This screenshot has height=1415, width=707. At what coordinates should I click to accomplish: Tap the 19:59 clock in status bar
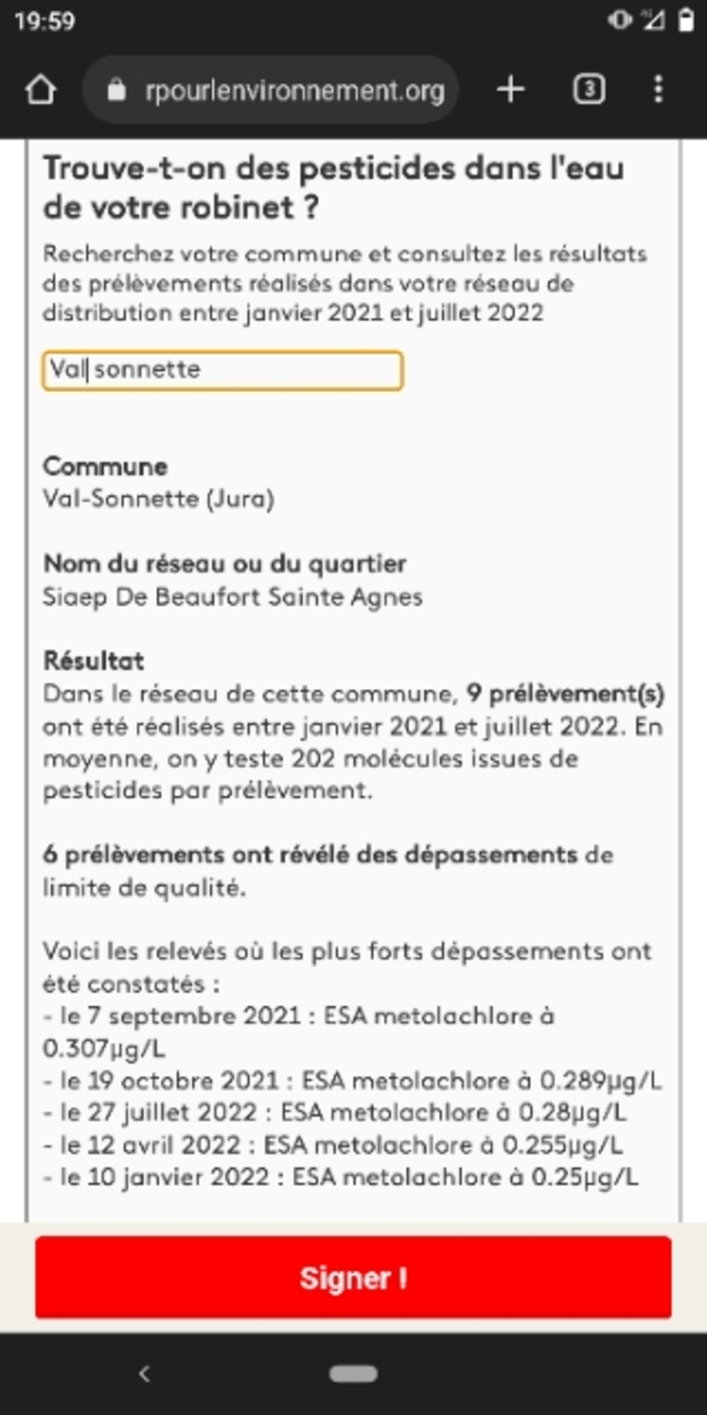tap(45, 20)
